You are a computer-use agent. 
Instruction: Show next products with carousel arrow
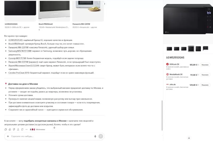(x=104, y=4)
